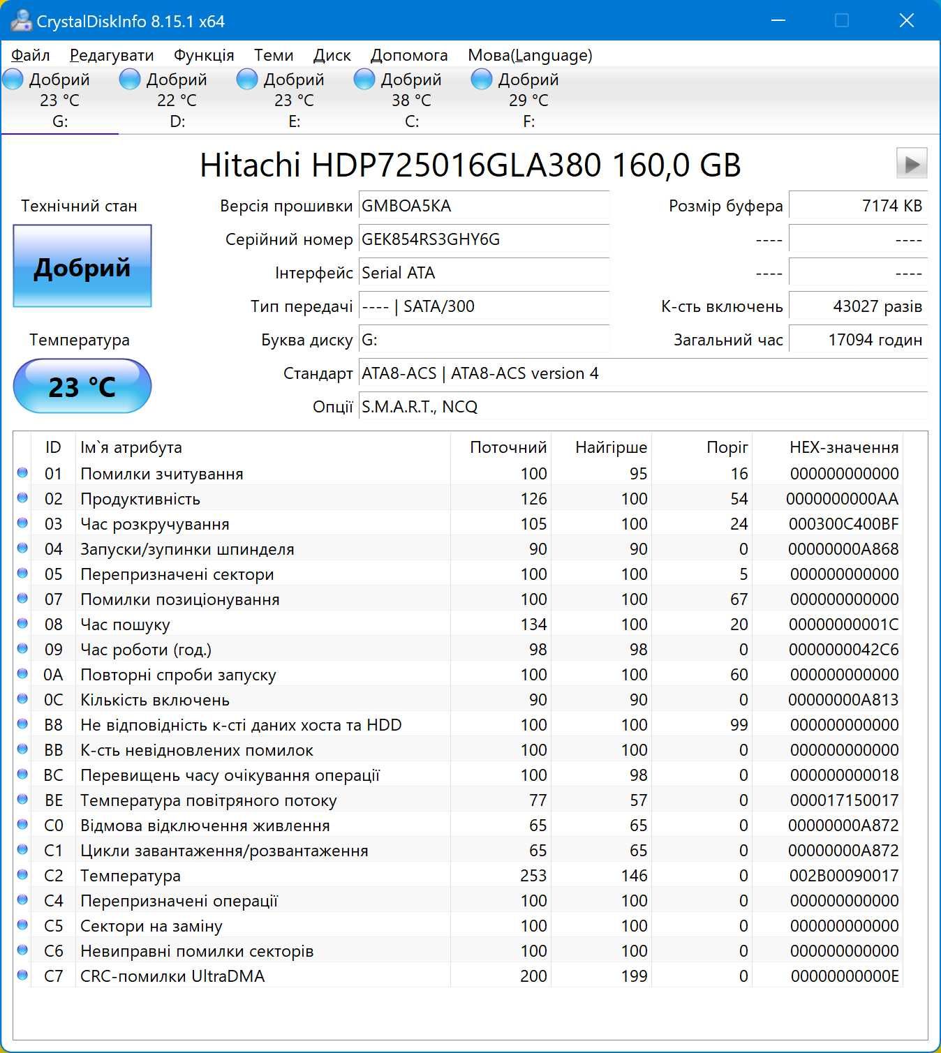Click the firmware version field GMBOA5KA
Viewport: 941px width, 1053px height.
pos(484,206)
